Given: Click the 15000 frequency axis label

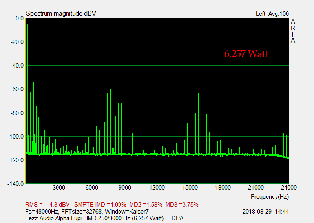Looking at the screenshot, I should (190, 188).
